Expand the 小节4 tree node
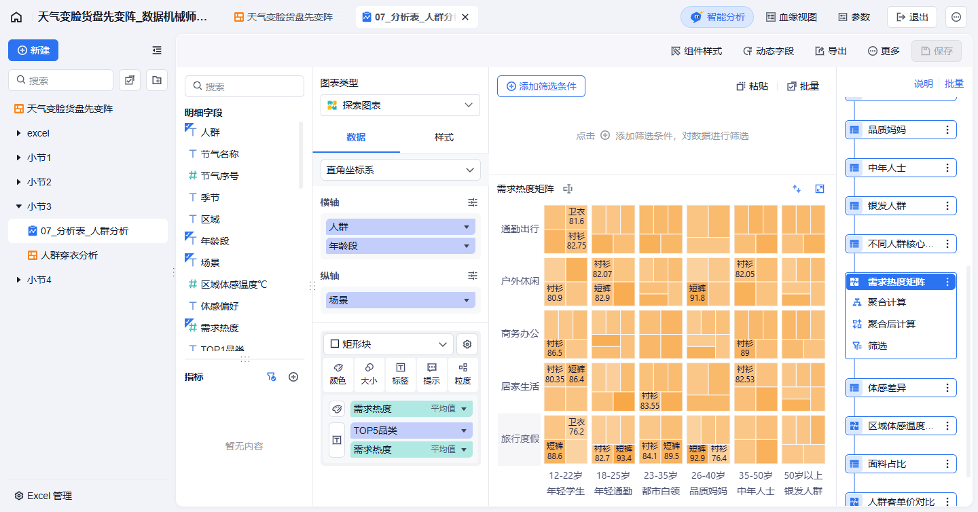The height and width of the screenshot is (512, 978). pos(18,280)
